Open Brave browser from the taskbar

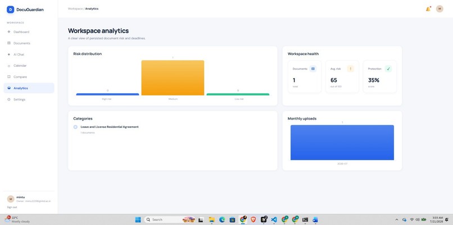click(253, 220)
